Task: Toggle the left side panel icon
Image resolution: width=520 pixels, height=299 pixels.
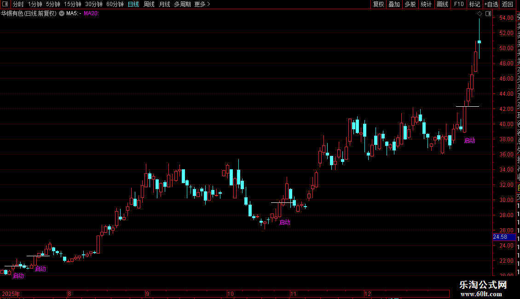Action: point(5,4)
